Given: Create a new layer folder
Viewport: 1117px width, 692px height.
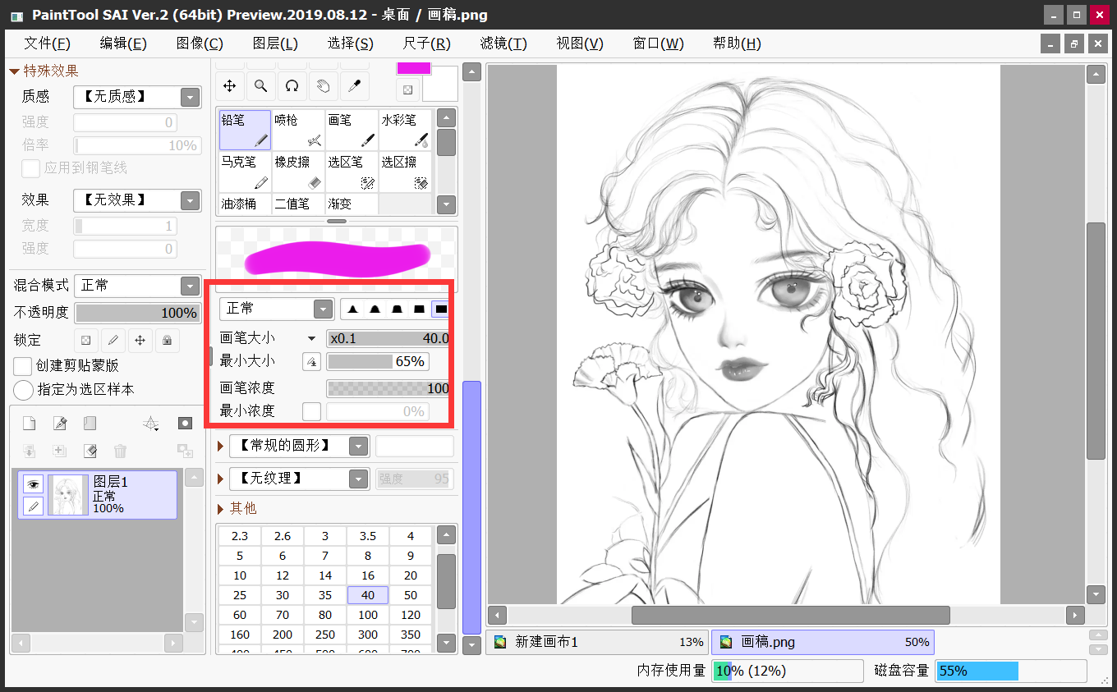Looking at the screenshot, I should pyautogui.click(x=90, y=424).
